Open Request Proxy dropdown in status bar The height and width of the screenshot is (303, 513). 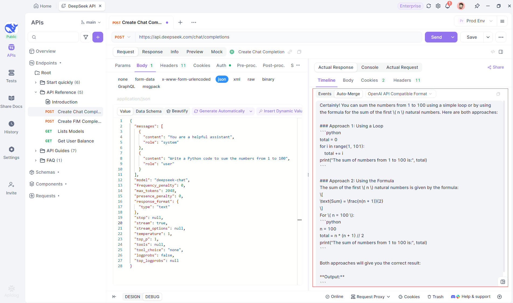tap(370, 297)
